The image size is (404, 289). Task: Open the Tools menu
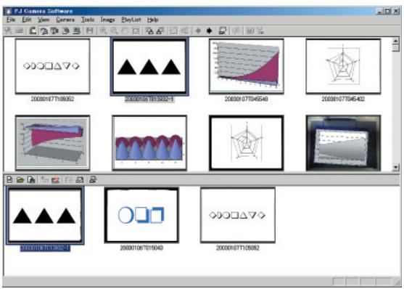pyautogui.click(x=88, y=20)
